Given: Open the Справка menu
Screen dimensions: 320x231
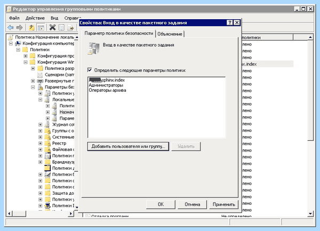Looking at the screenshot, I should pyautogui.click(x=71, y=18).
